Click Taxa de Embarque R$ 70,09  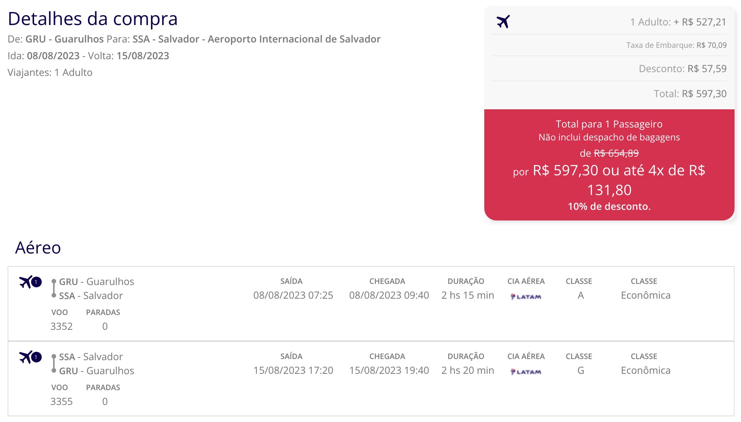click(676, 45)
